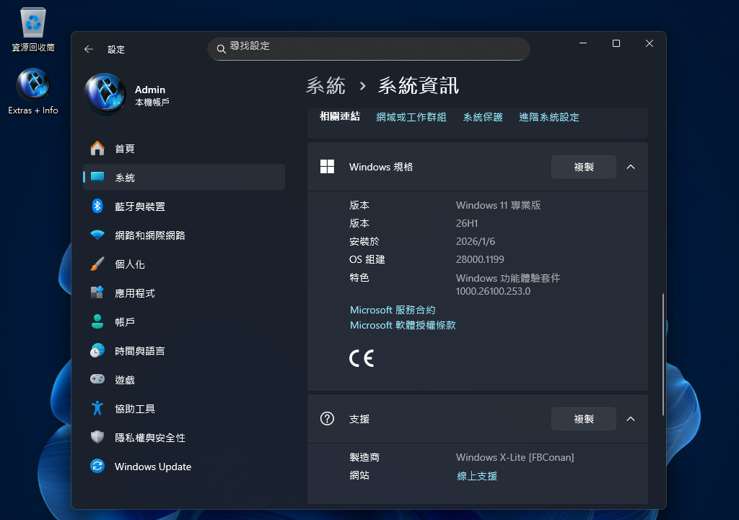Open the 隱私權與安全性 shield icon
739x520 pixels.
coord(97,437)
